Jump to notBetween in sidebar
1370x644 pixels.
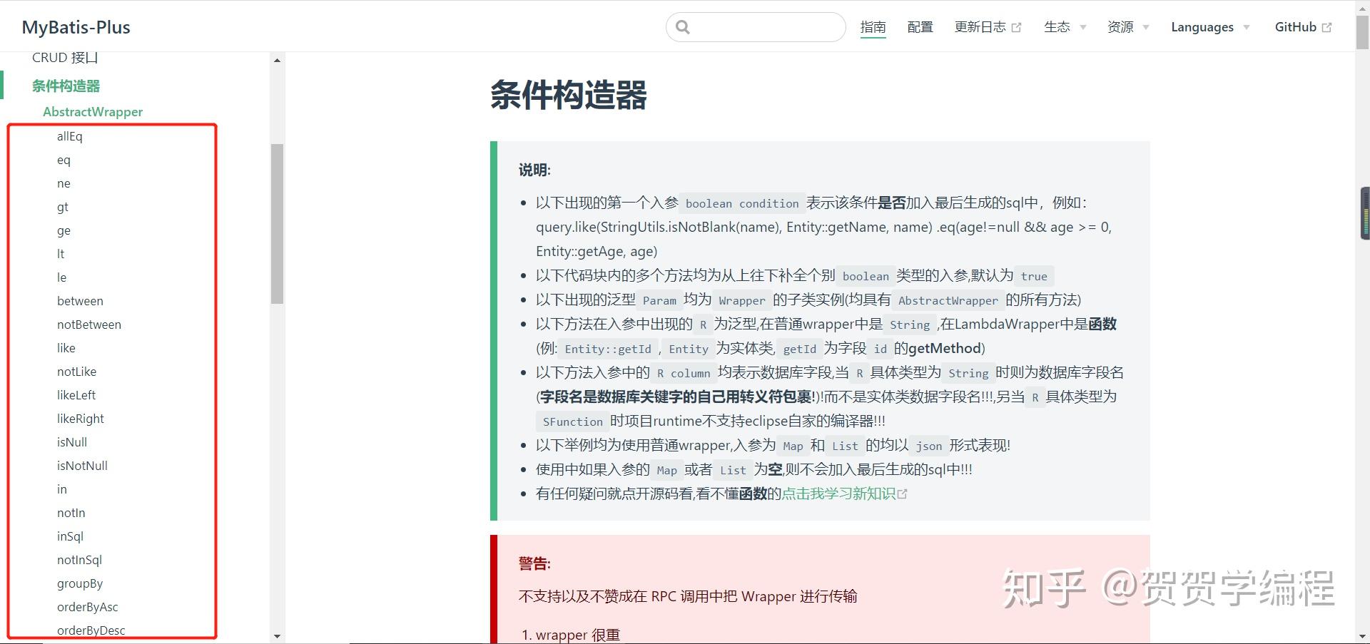pyautogui.click(x=89, y=324)
